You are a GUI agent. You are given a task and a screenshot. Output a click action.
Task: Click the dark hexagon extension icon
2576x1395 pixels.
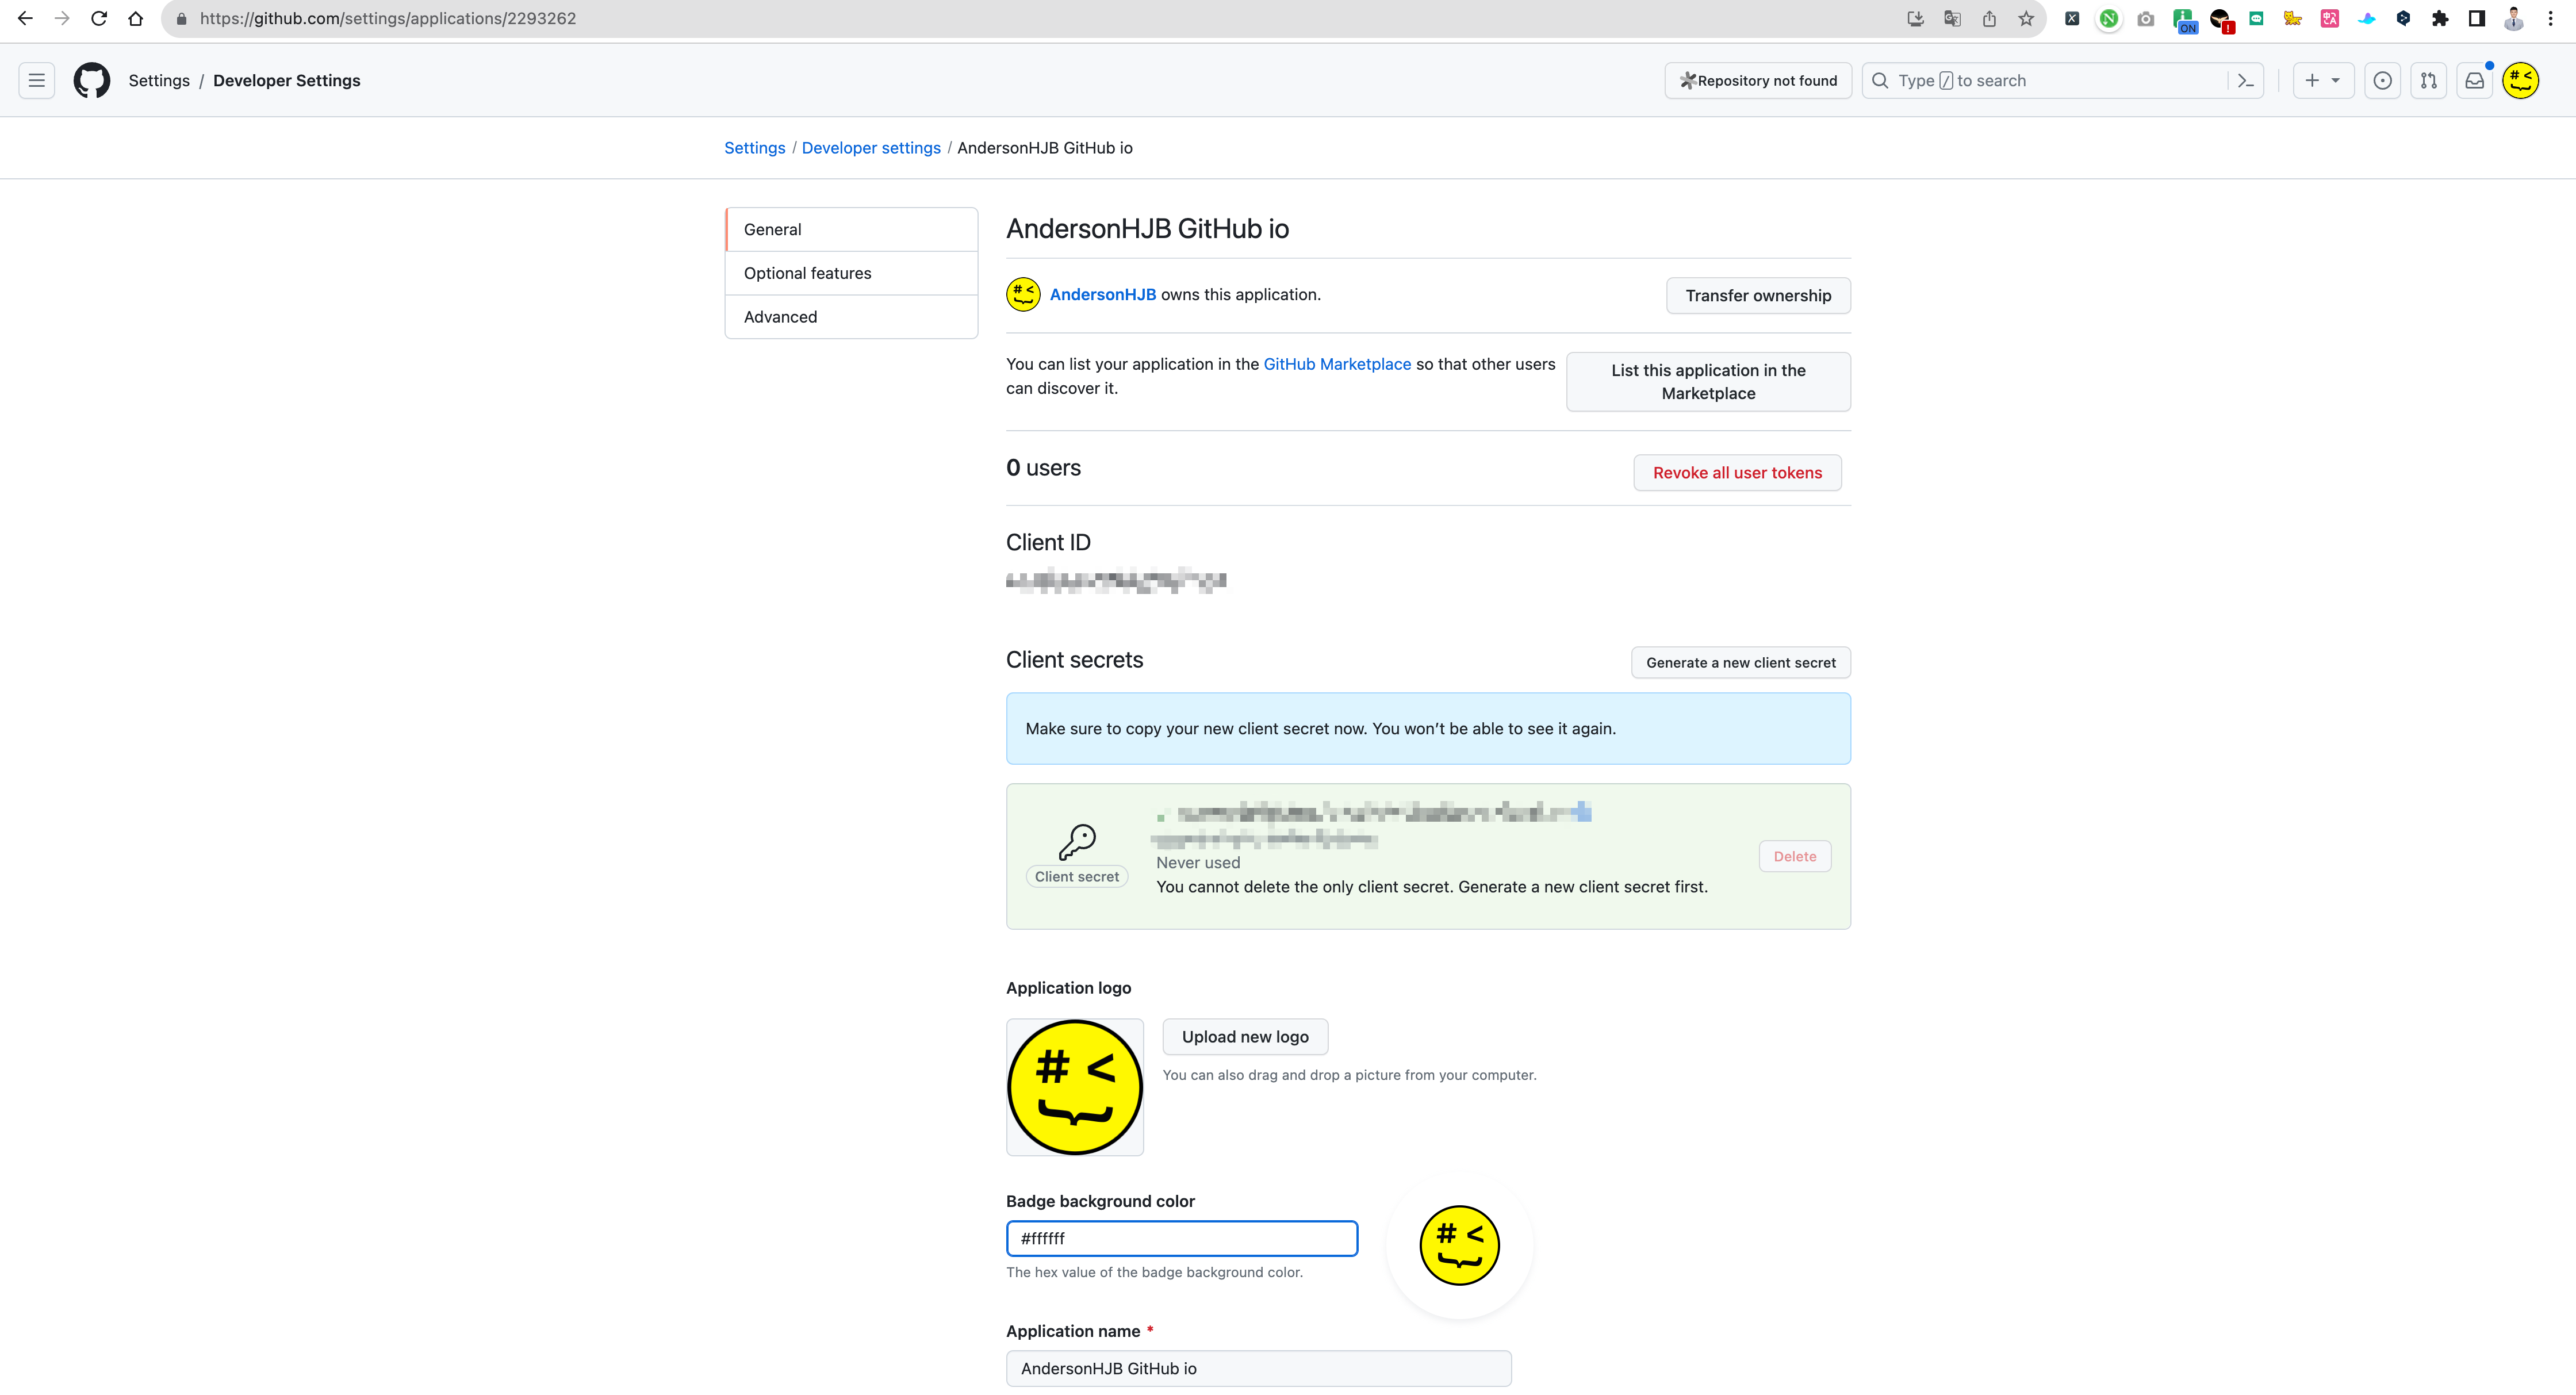pyautogui.click(x=2404, y=18)
